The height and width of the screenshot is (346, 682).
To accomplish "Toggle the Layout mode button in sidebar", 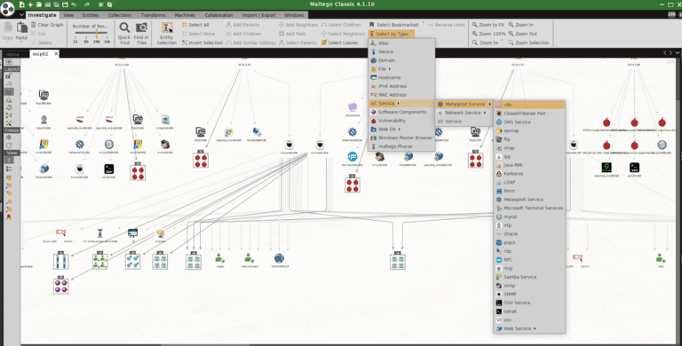I will coord(12,69).
